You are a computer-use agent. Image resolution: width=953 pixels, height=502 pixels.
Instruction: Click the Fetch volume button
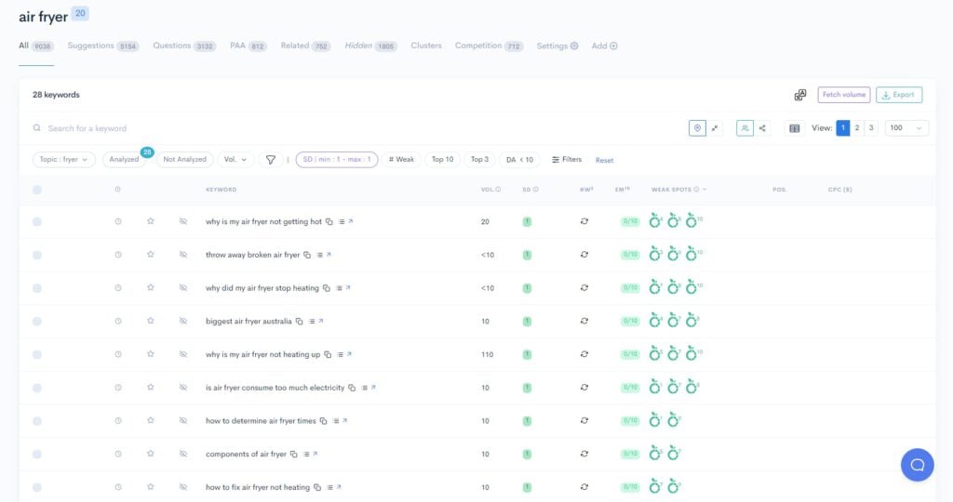(843, 95)
